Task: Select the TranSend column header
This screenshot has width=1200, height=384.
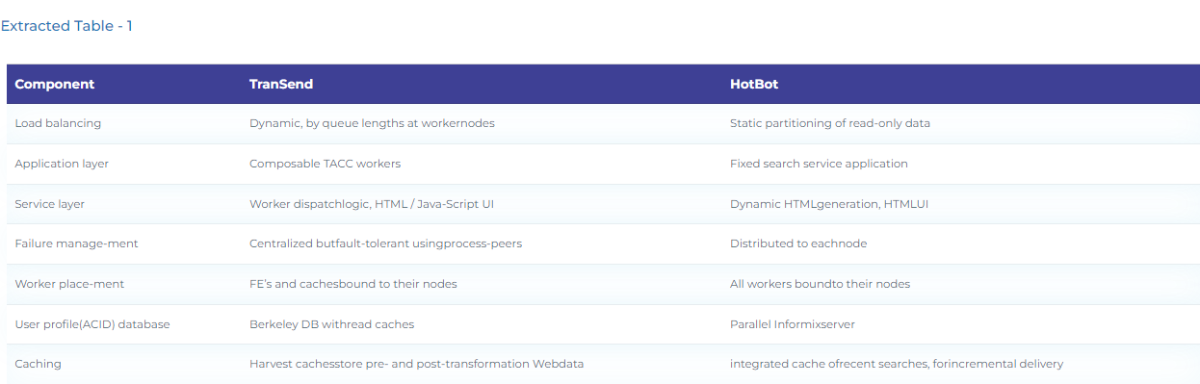Action: (281, 84)
